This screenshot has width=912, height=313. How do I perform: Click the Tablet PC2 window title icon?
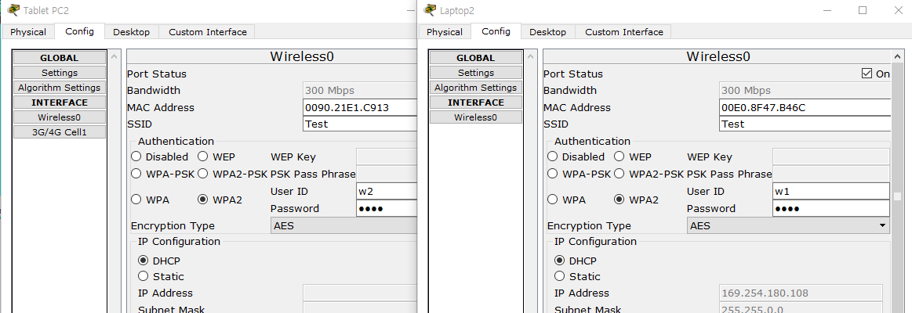point(13,9)
